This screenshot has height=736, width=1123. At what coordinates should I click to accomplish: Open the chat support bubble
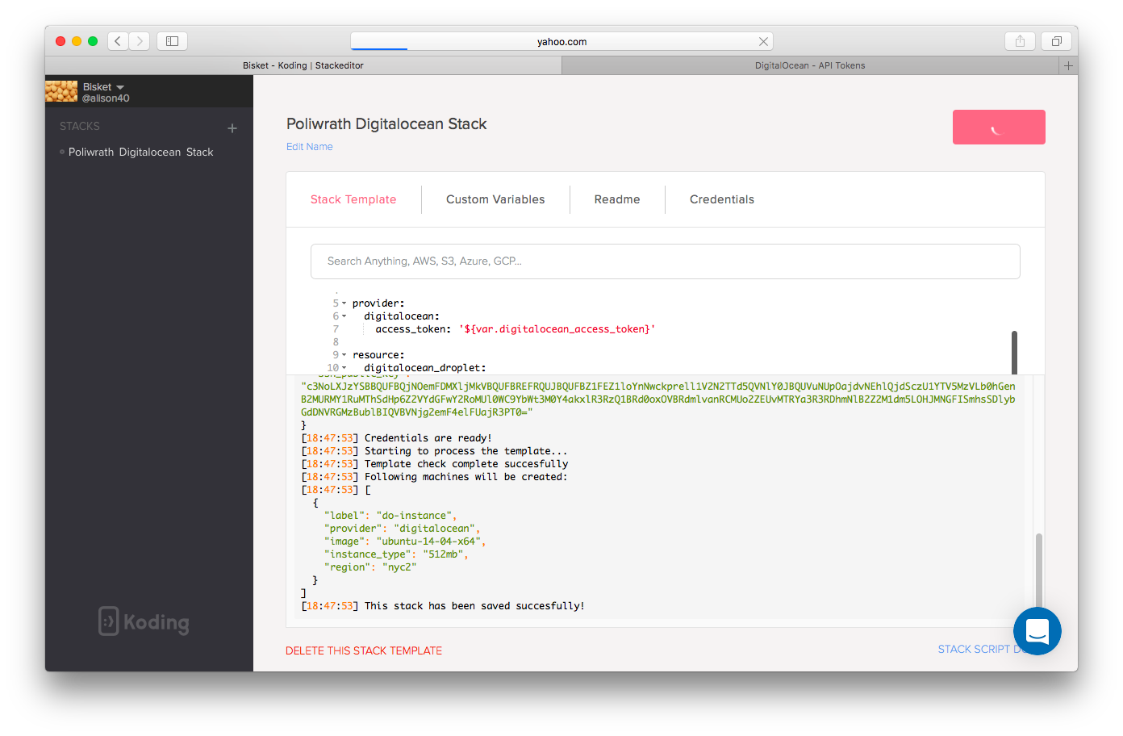click(1037, 631)
